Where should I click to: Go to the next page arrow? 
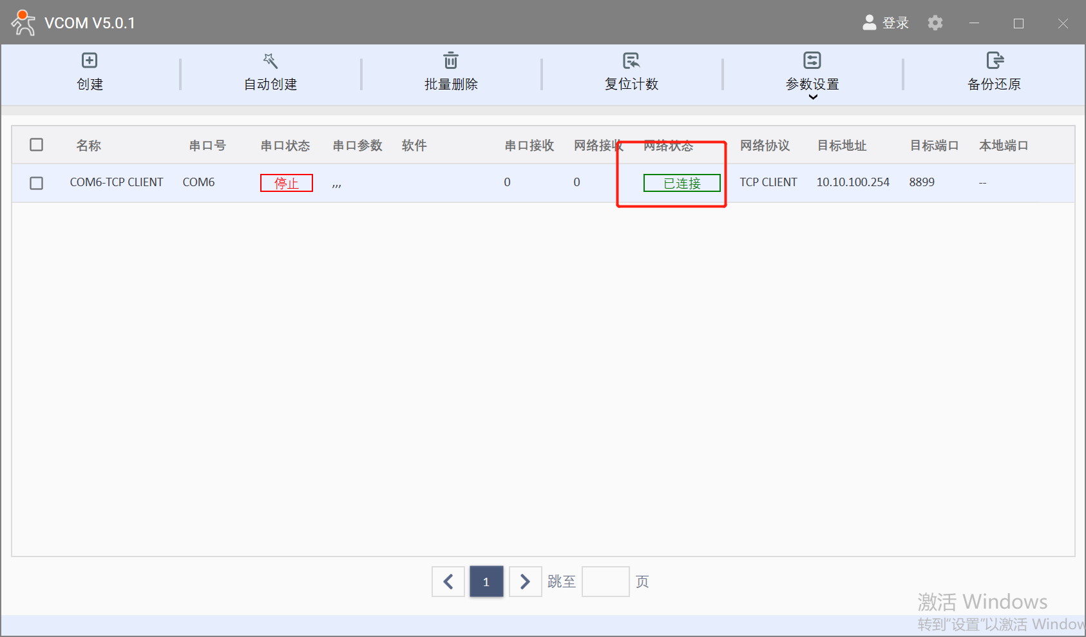click(x=525, y=582)
